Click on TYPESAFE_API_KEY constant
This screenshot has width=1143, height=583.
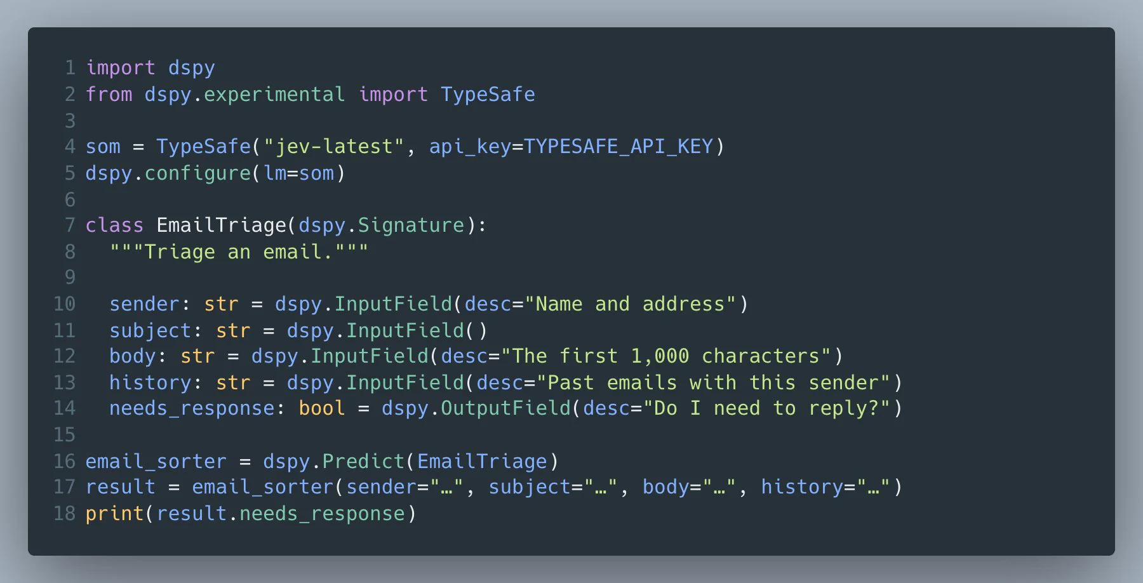pyautogui.click(x=618, y=147)
